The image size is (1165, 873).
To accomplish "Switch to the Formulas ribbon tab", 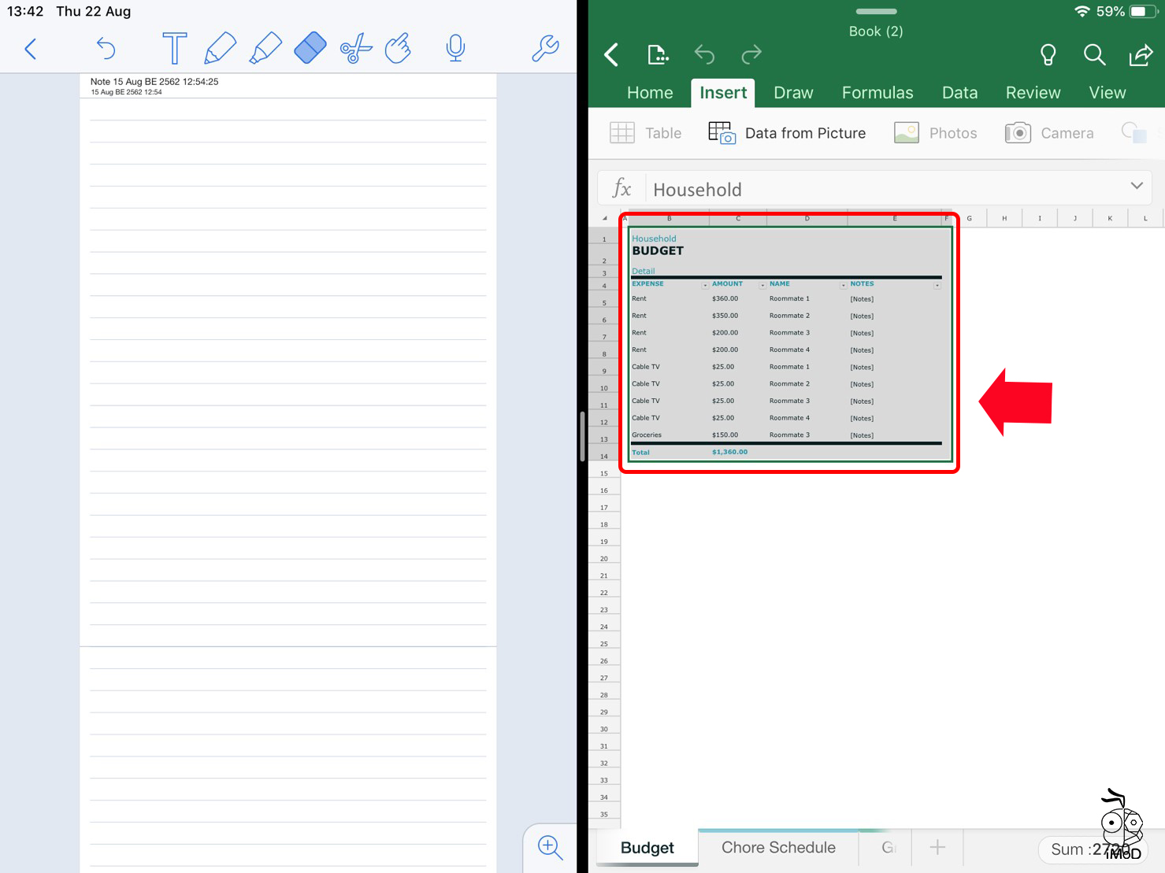I will point(877,92).
